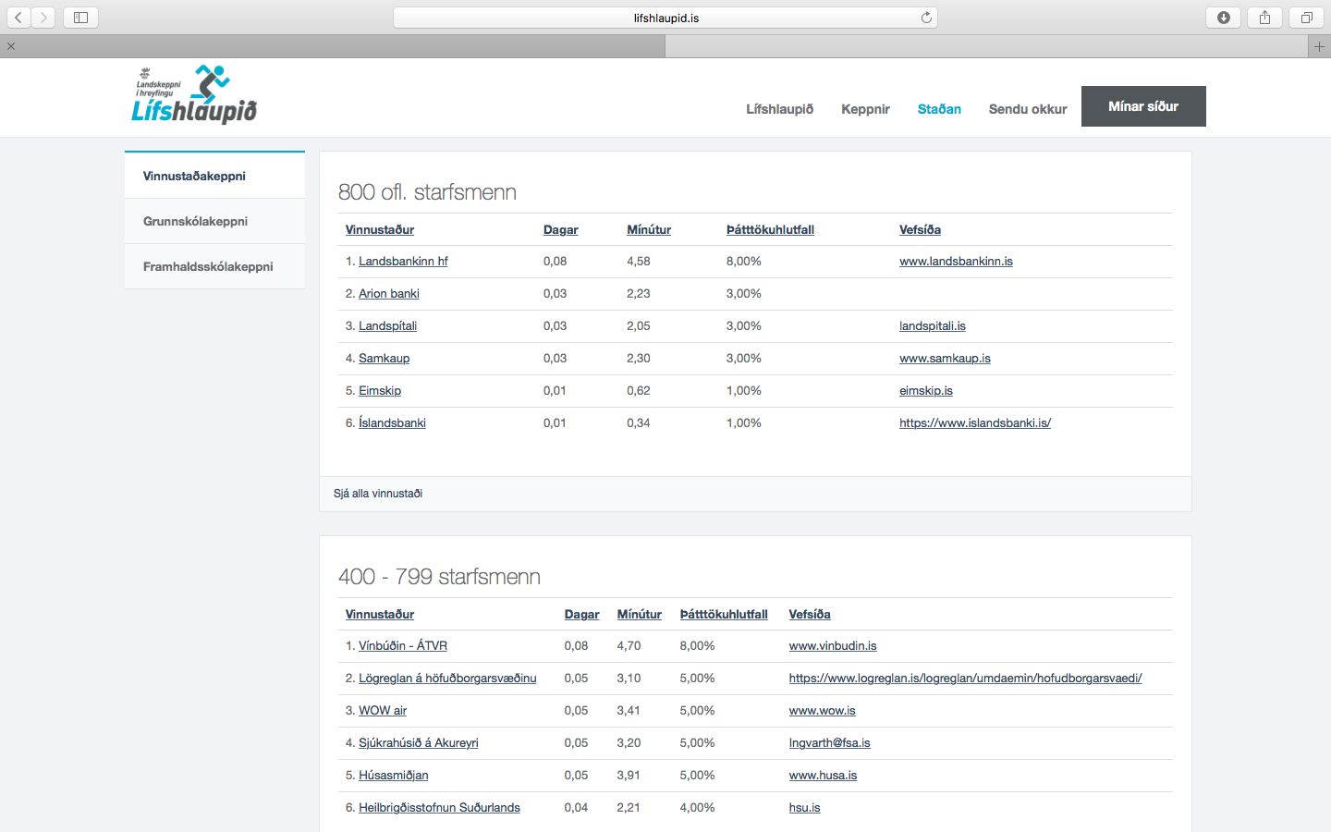Visit www.vinbudin.is website link

click(833, 646)
